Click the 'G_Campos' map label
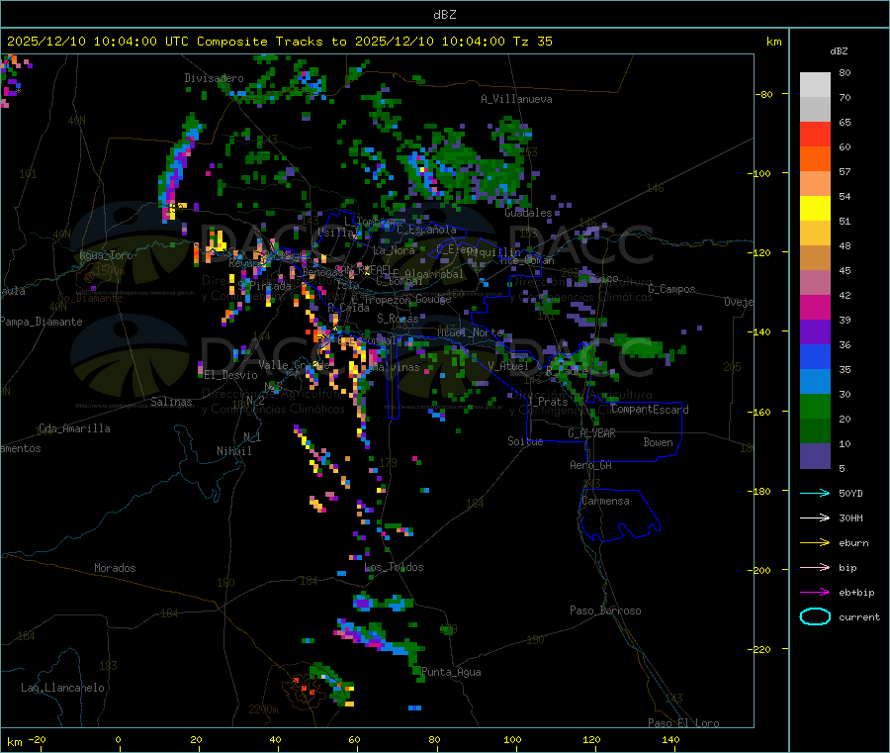Viewport: 890px width, 753px height. [671, 289]
